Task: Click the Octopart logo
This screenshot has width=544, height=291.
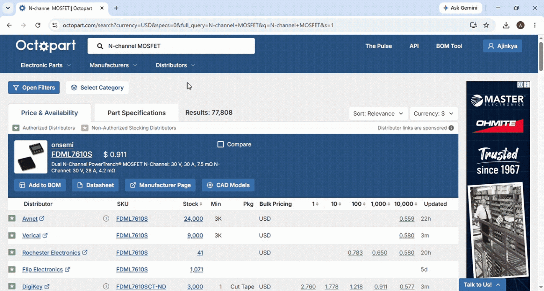Action: 46,46
